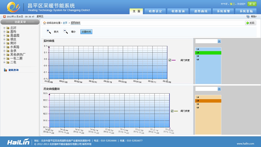Click the zoom-out (缩小) magnifier icon
This screenshot has width=261, height=147.
point(66,31)
